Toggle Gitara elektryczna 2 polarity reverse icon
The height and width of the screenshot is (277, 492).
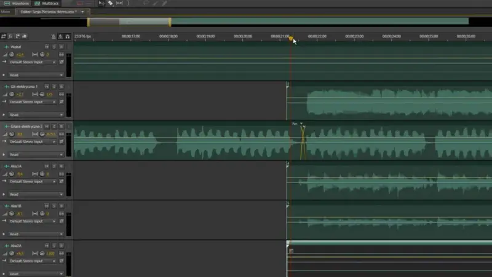coord(61,142)
